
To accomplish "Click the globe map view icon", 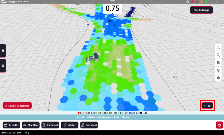I will (218, 63).
